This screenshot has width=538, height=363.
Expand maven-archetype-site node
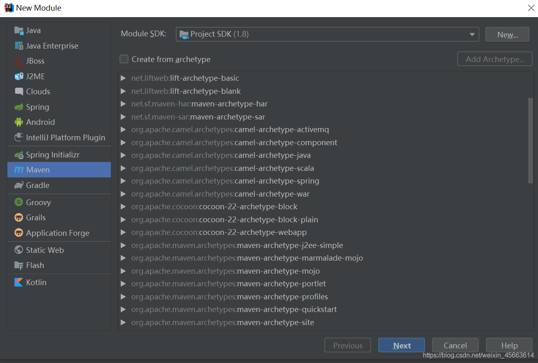(124, 323)
